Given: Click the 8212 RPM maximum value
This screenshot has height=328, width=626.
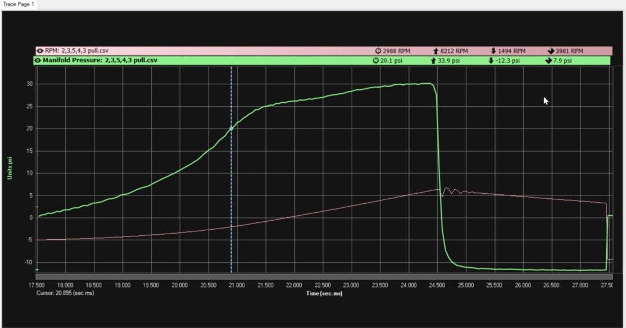Looking at the screenshot, I should (x=453, y=51).
